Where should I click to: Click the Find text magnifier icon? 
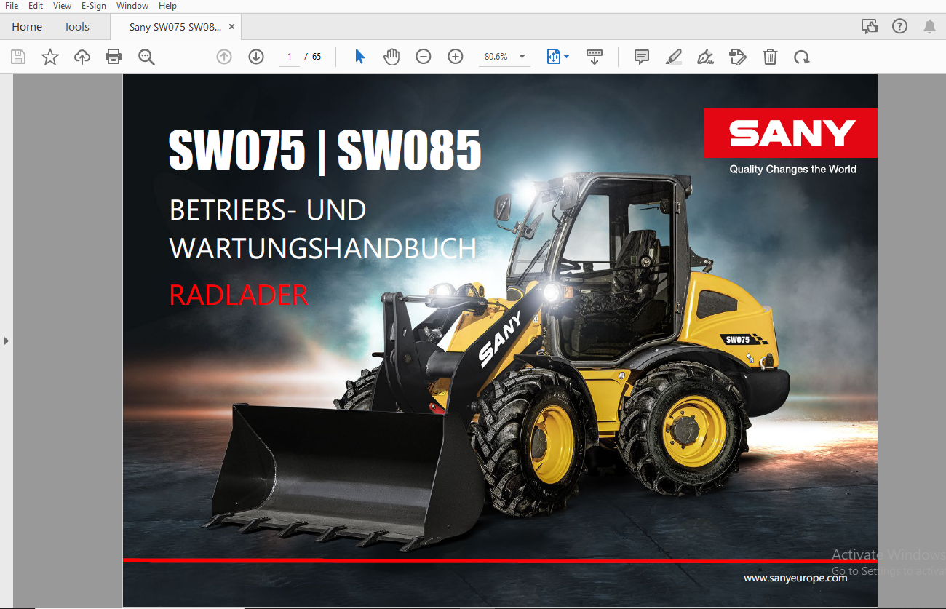(x=146, y=57)
